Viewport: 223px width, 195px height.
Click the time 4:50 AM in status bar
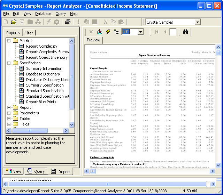click(x=190, y=191)
